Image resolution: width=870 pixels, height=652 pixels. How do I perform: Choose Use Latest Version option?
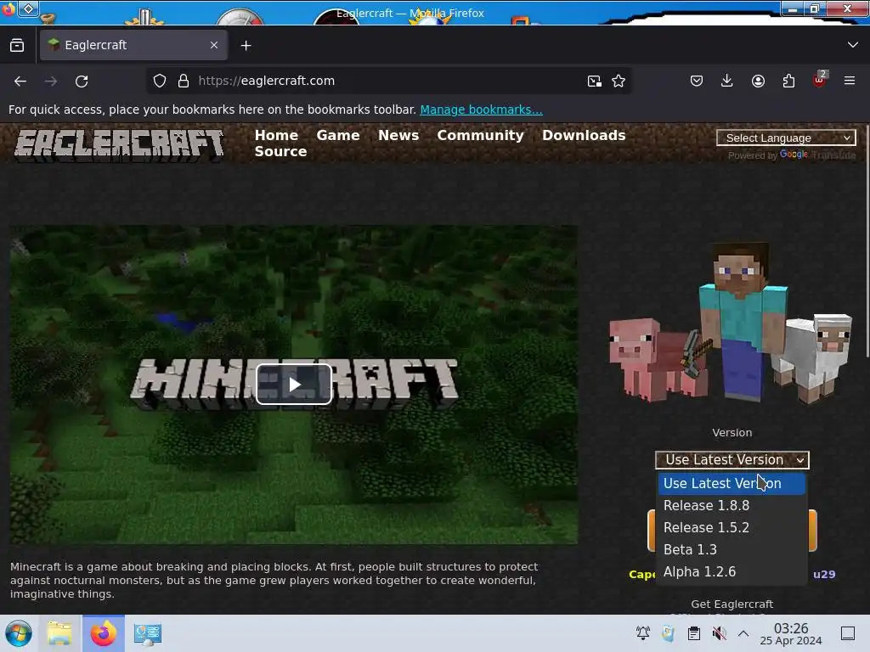point(732,483)
